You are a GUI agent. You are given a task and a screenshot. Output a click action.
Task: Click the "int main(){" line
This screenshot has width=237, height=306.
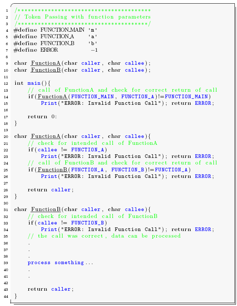click(x=32, y=83)
